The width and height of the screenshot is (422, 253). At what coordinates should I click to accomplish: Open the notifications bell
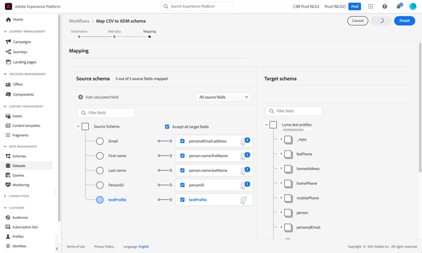(398, 7)
